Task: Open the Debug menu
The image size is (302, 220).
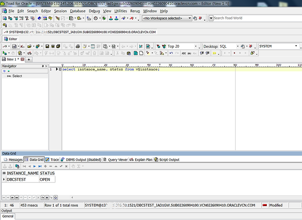Action: (x=94, y=11)
